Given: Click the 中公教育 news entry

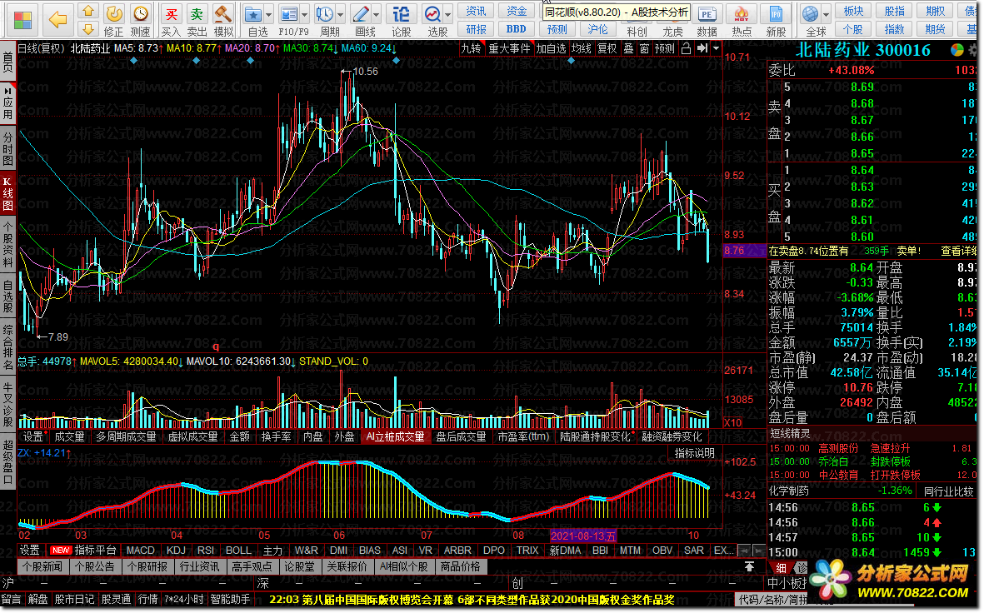Looking at the screenshot, I should tap(838, 475).
